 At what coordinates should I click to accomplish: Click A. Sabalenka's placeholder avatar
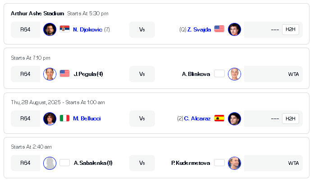point(50,163)
